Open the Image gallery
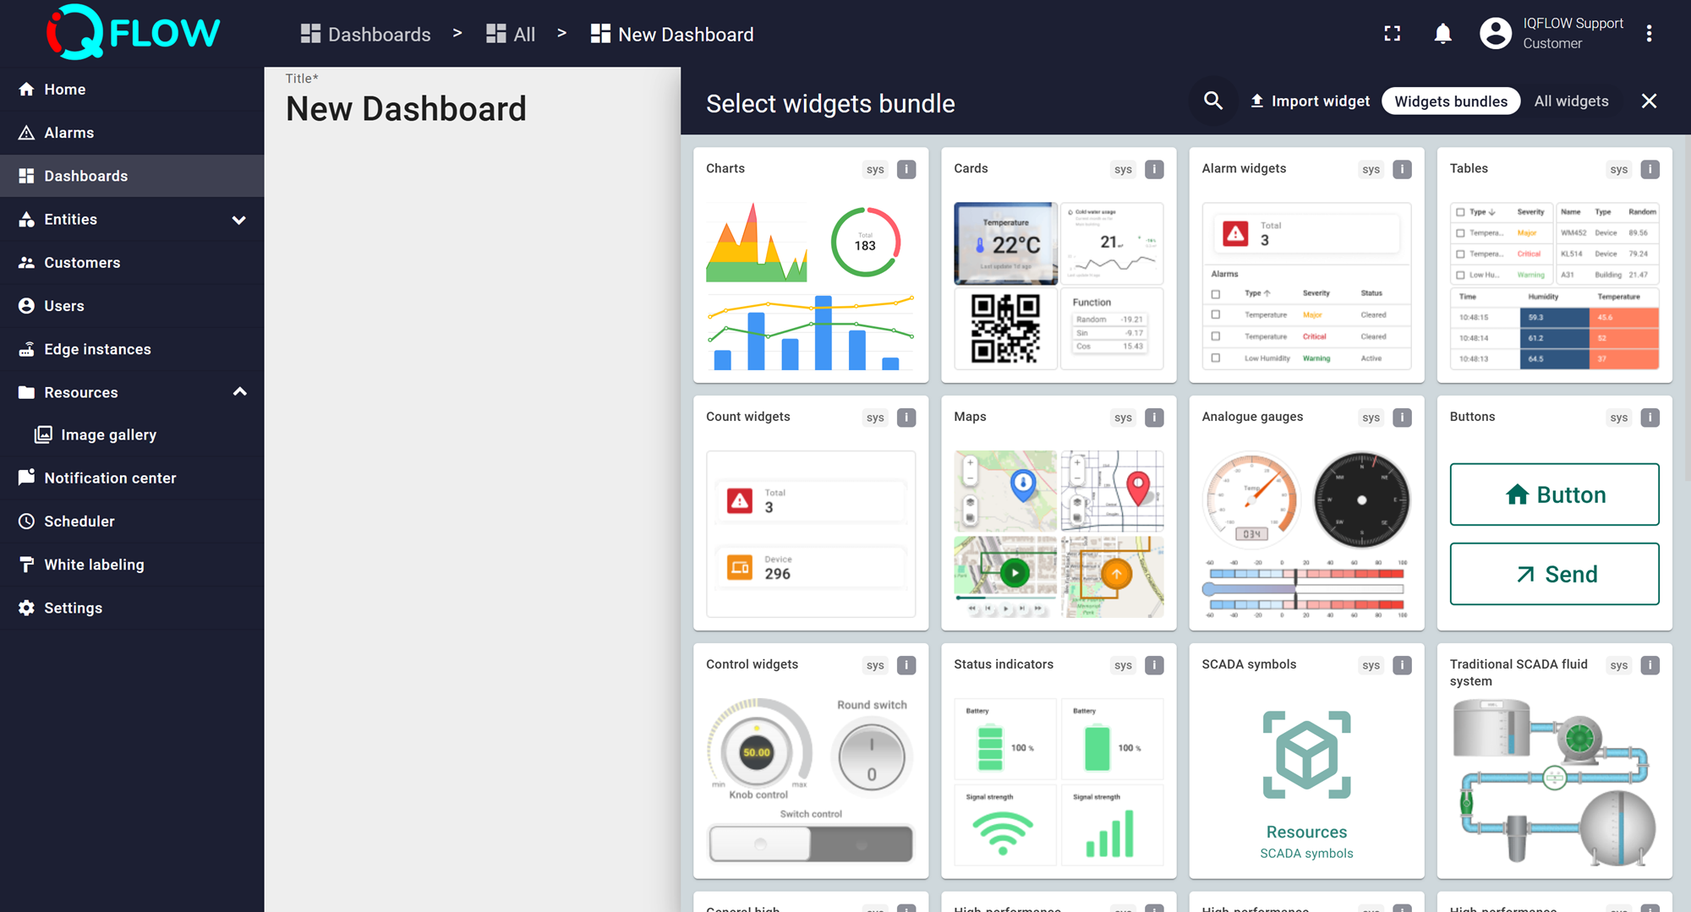Image resolution: width=1691 pixels, height=912 pixels. click(108, 434)
